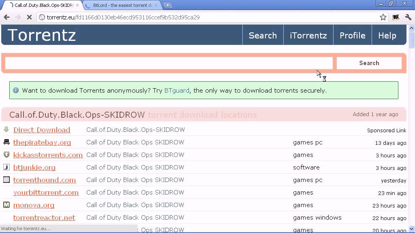Open the Direct Download link
Screen dimensions: 415x233
click(x=42, y=130)
